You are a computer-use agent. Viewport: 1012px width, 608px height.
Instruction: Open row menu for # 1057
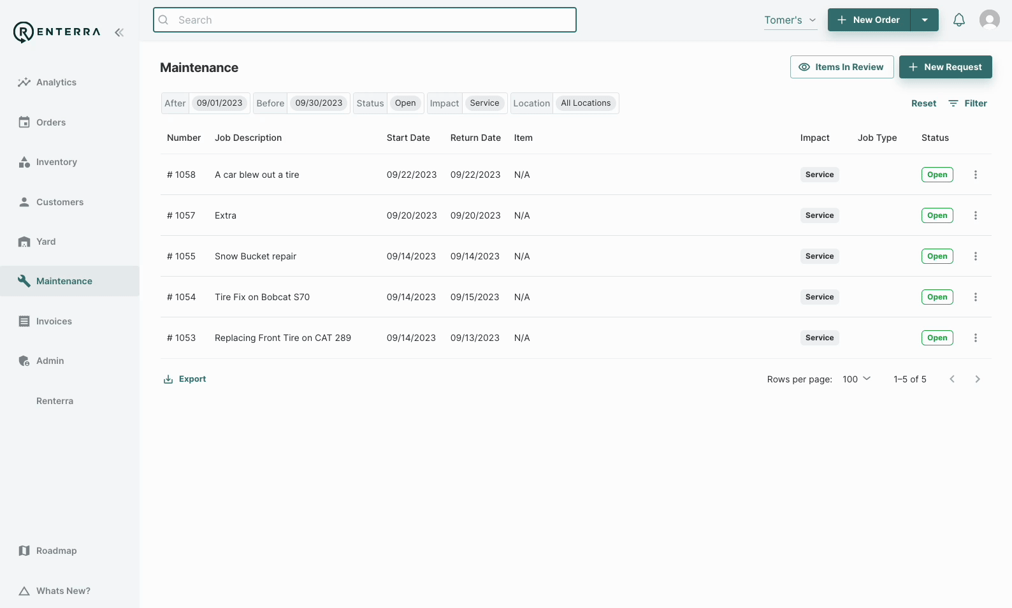click(976, 215)
